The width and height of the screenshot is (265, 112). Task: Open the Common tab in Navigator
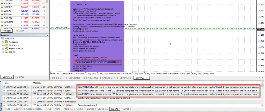click(x=7, y=77)
